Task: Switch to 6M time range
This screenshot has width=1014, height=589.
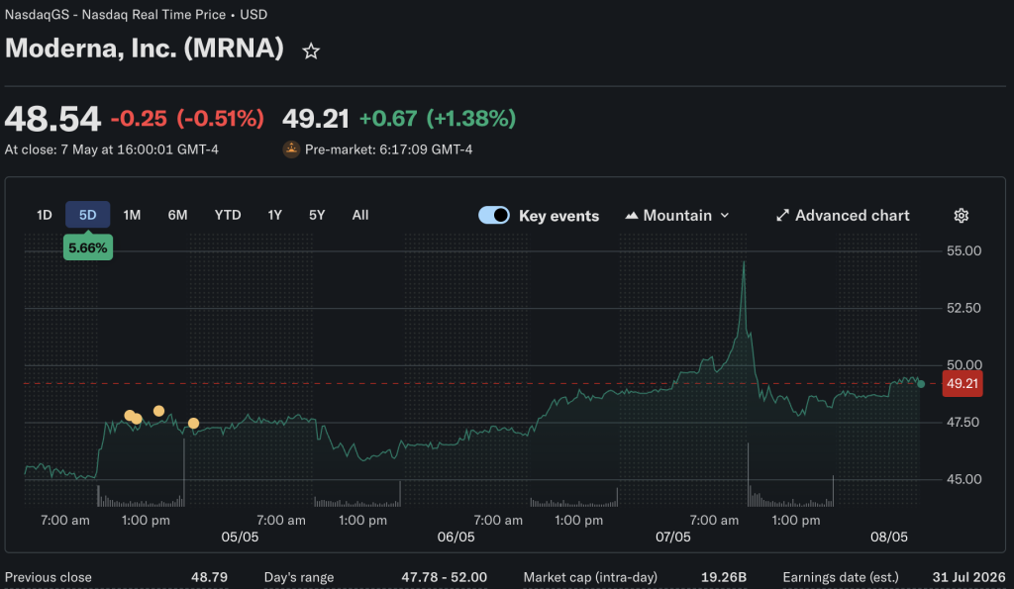Action: pos(177,215)
